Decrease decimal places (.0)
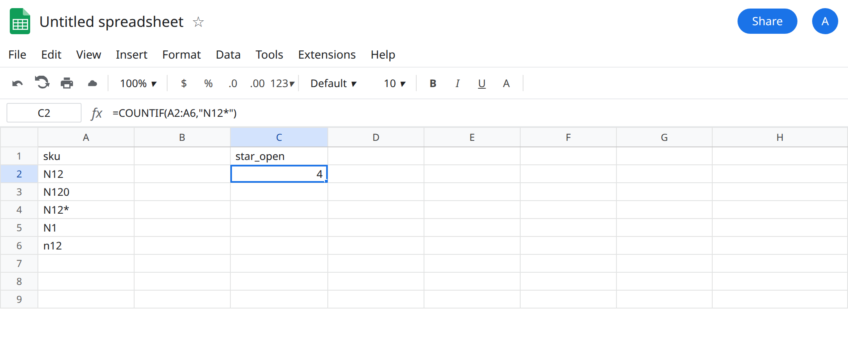The image size is (848, 350). tap(233, 83)
